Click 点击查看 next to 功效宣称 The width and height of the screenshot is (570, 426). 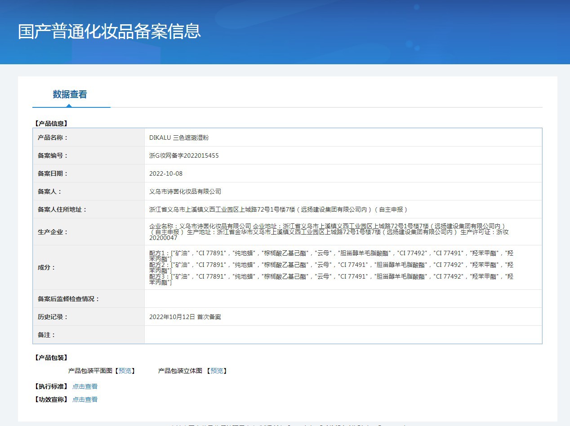(x=85, y=399)
